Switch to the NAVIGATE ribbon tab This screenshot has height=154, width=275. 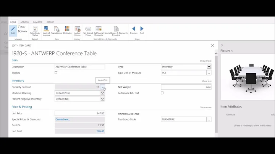point(38,22)
